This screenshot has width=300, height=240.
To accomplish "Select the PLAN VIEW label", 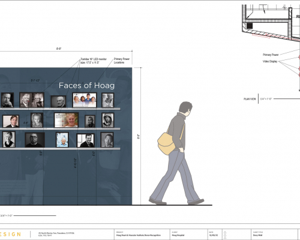I will coord(250,99).
